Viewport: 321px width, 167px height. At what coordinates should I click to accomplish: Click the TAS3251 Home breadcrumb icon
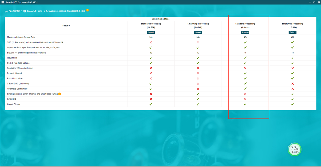tap(25, 11)
